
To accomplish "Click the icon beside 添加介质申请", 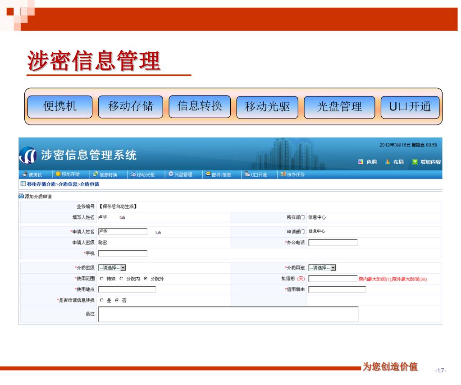I will [21, 196].
